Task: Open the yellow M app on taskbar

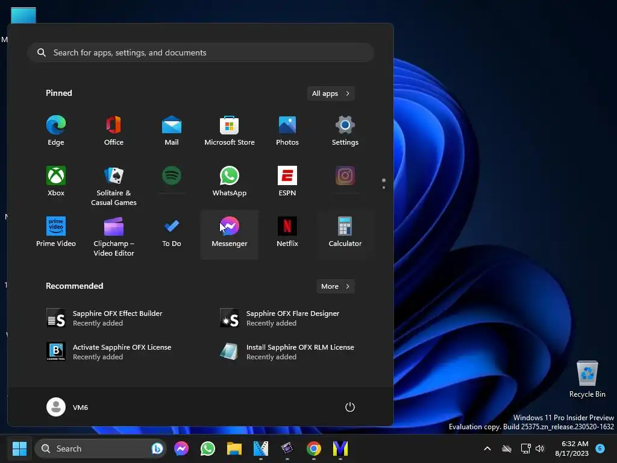Action: tap(340, 449)
